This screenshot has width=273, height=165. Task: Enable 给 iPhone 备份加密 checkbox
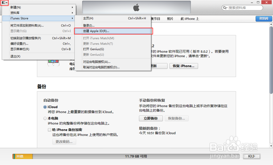[x=49, y=130]
